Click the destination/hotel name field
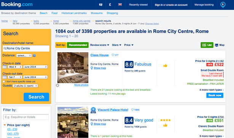234x138 pixels. 26,48
